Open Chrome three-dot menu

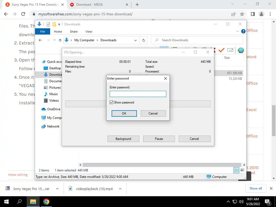270,14
